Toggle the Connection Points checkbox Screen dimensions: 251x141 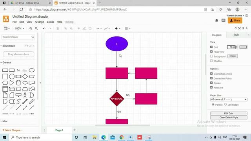(x=211, y=78)
